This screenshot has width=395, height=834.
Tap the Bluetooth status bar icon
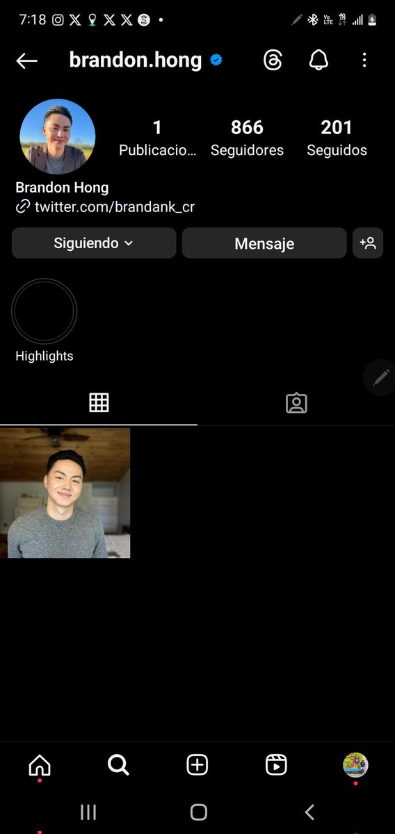(313, 20)
